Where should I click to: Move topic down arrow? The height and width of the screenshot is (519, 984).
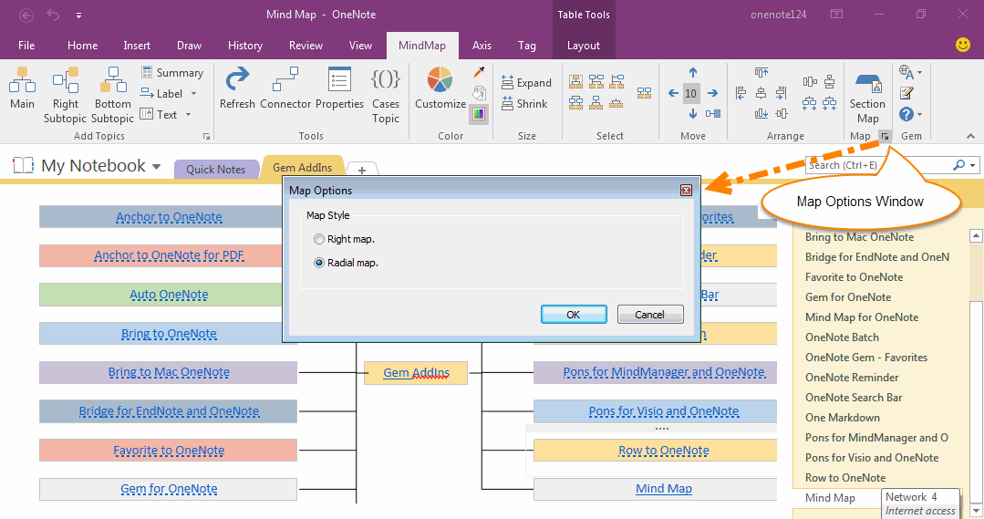tap(693, 114)
